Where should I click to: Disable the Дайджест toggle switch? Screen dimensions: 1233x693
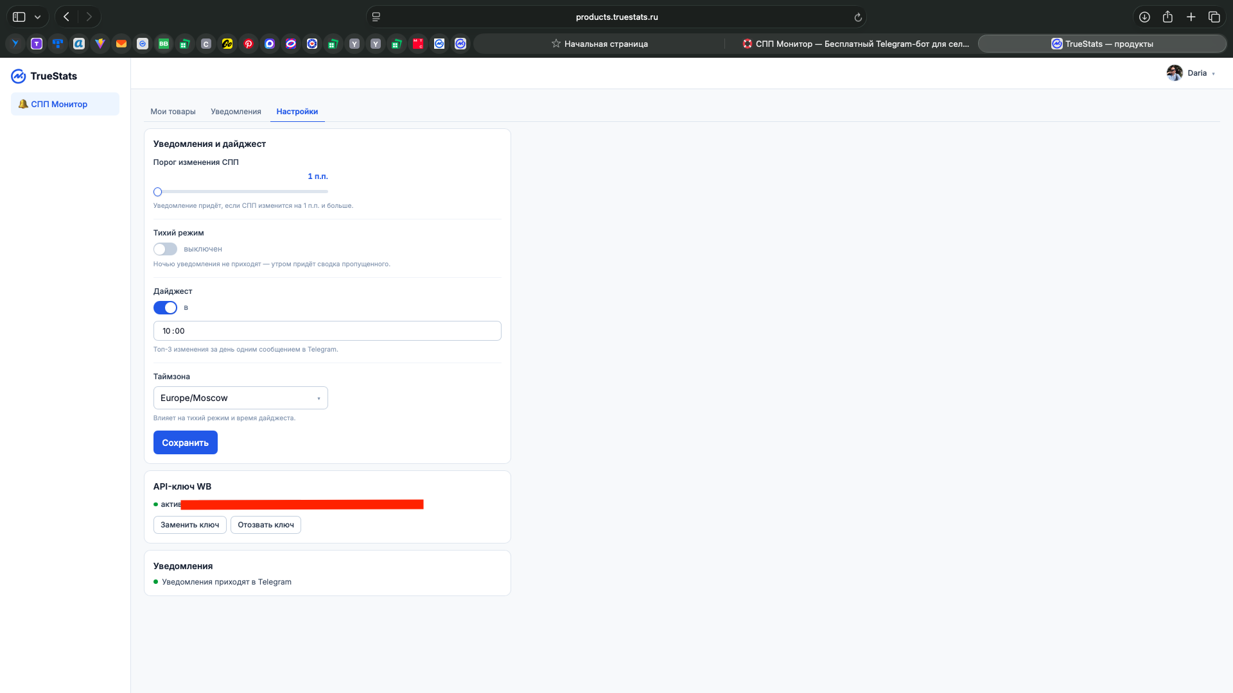tap(165, 308)
